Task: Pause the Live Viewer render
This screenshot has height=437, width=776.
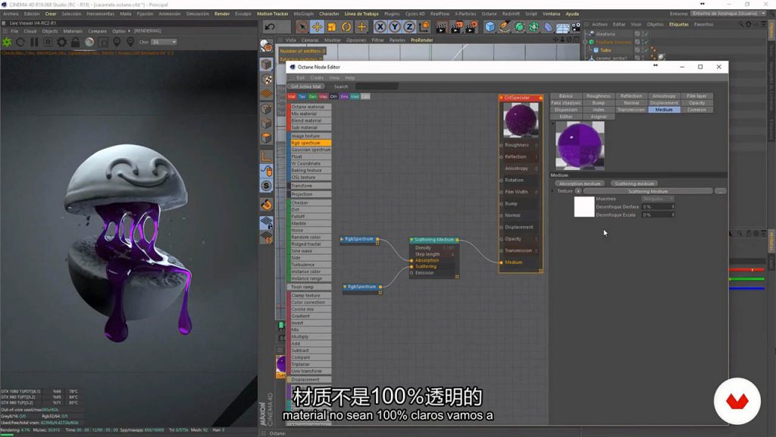Action: click(x=34, y=42)
